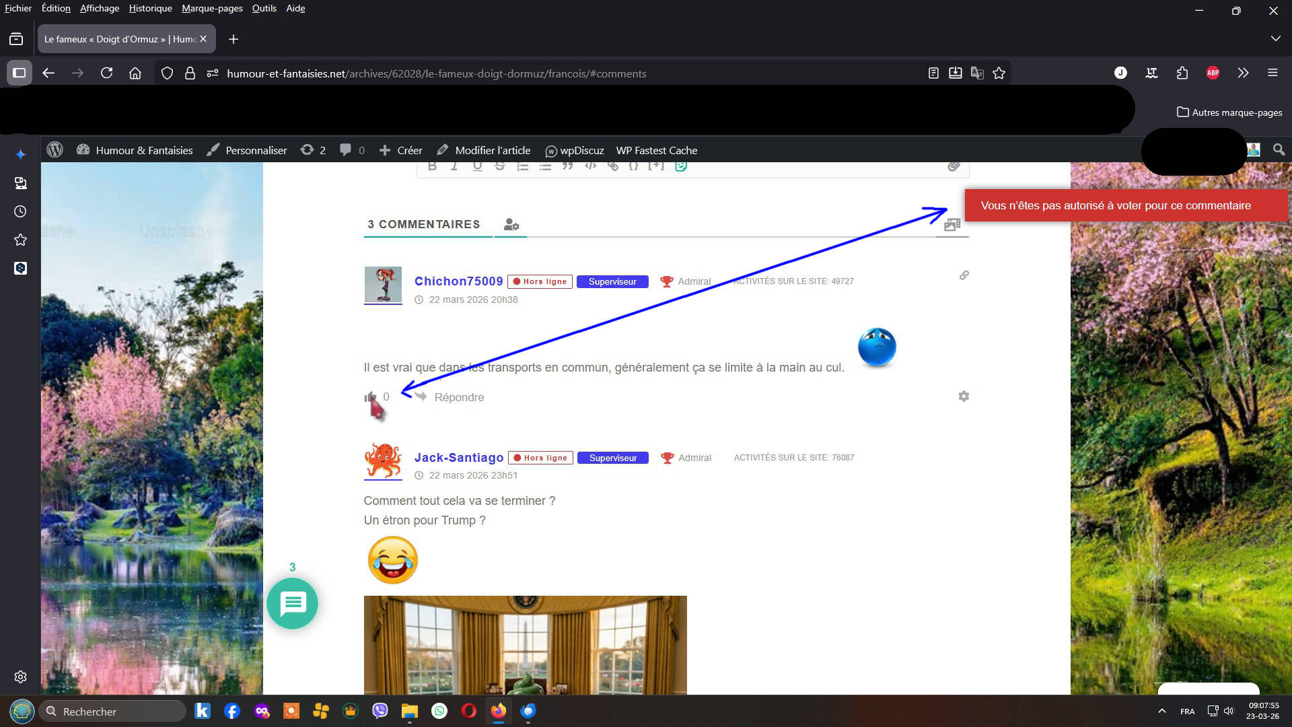This screenshot has height=727, width=1292.
Task: Click the Oval Office image thumbnail
Action: click(525, 644)
